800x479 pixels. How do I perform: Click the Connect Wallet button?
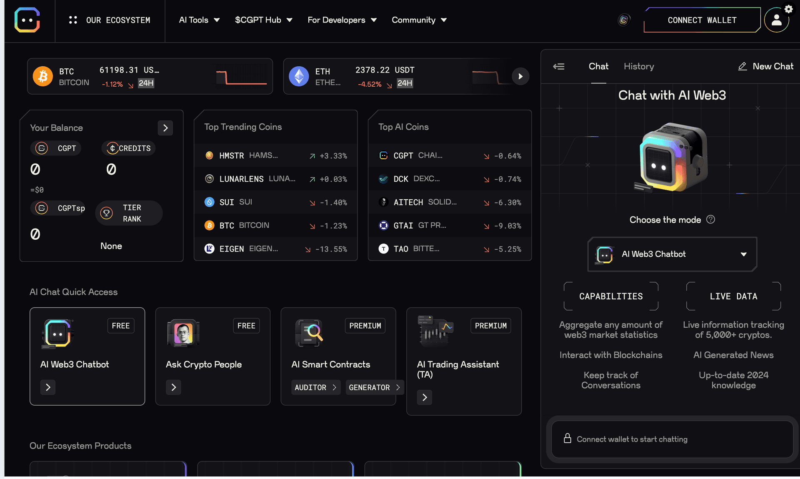pyautogui.click(x=702, y=20)
